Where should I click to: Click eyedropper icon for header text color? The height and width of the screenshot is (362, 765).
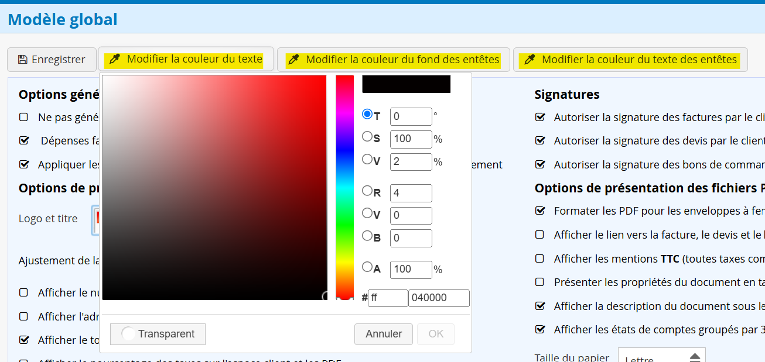point(530,59)
